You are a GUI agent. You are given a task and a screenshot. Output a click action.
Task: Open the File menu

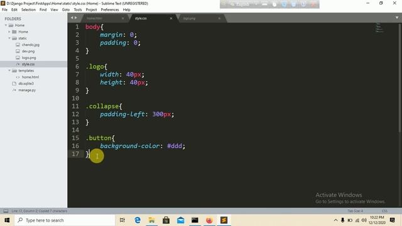pos(4,10)
